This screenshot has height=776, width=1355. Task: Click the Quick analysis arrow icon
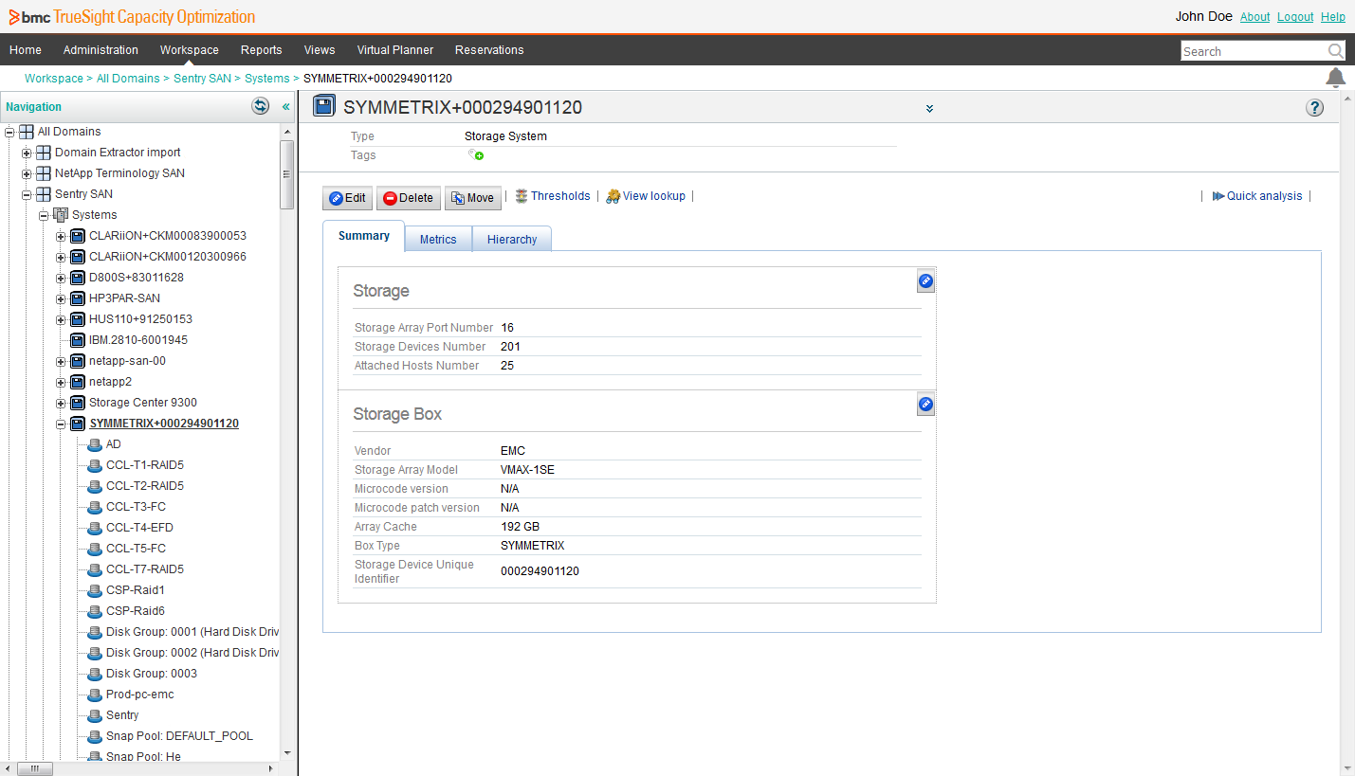(1218, 196)
